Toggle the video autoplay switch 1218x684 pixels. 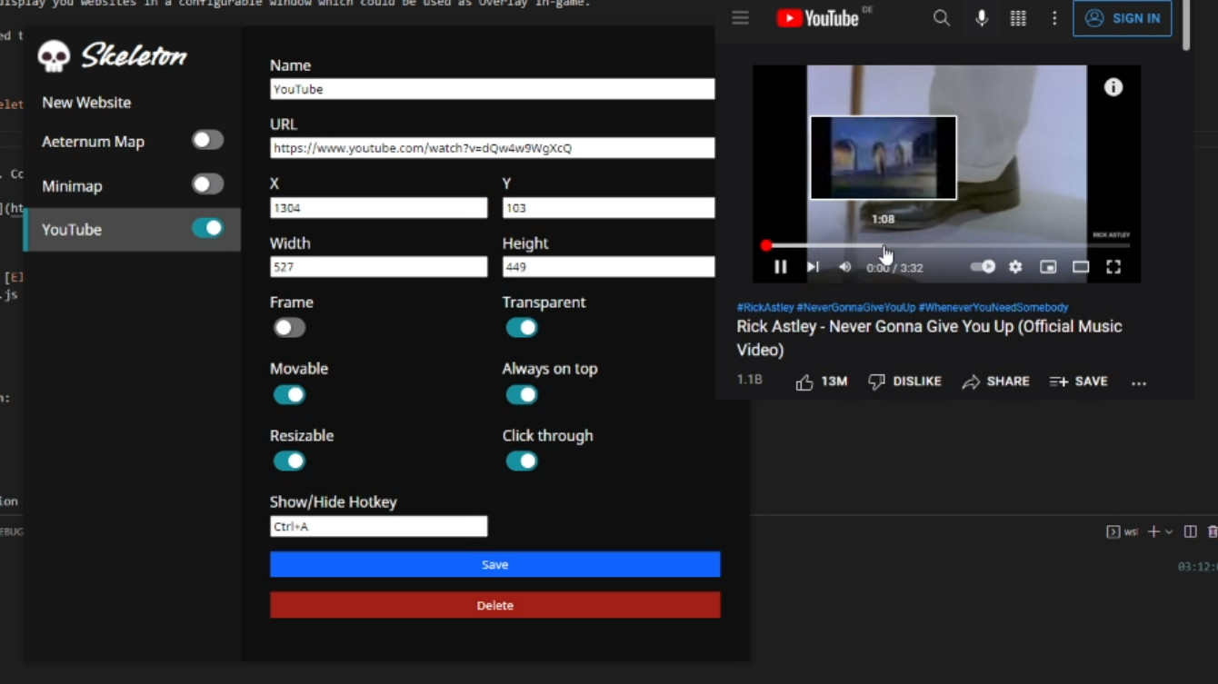pos(983,267)
